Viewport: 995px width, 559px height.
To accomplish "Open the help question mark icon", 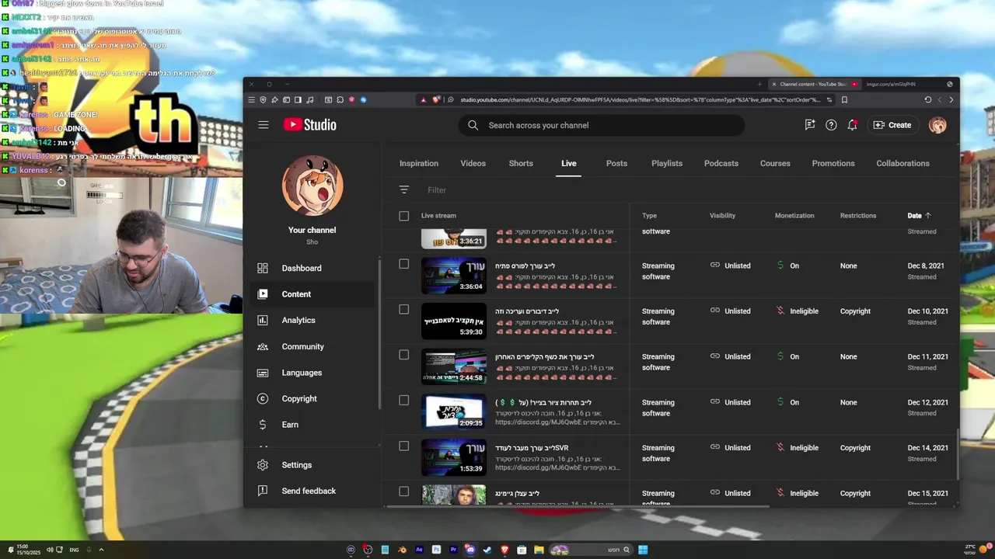I will click(831, 125).
